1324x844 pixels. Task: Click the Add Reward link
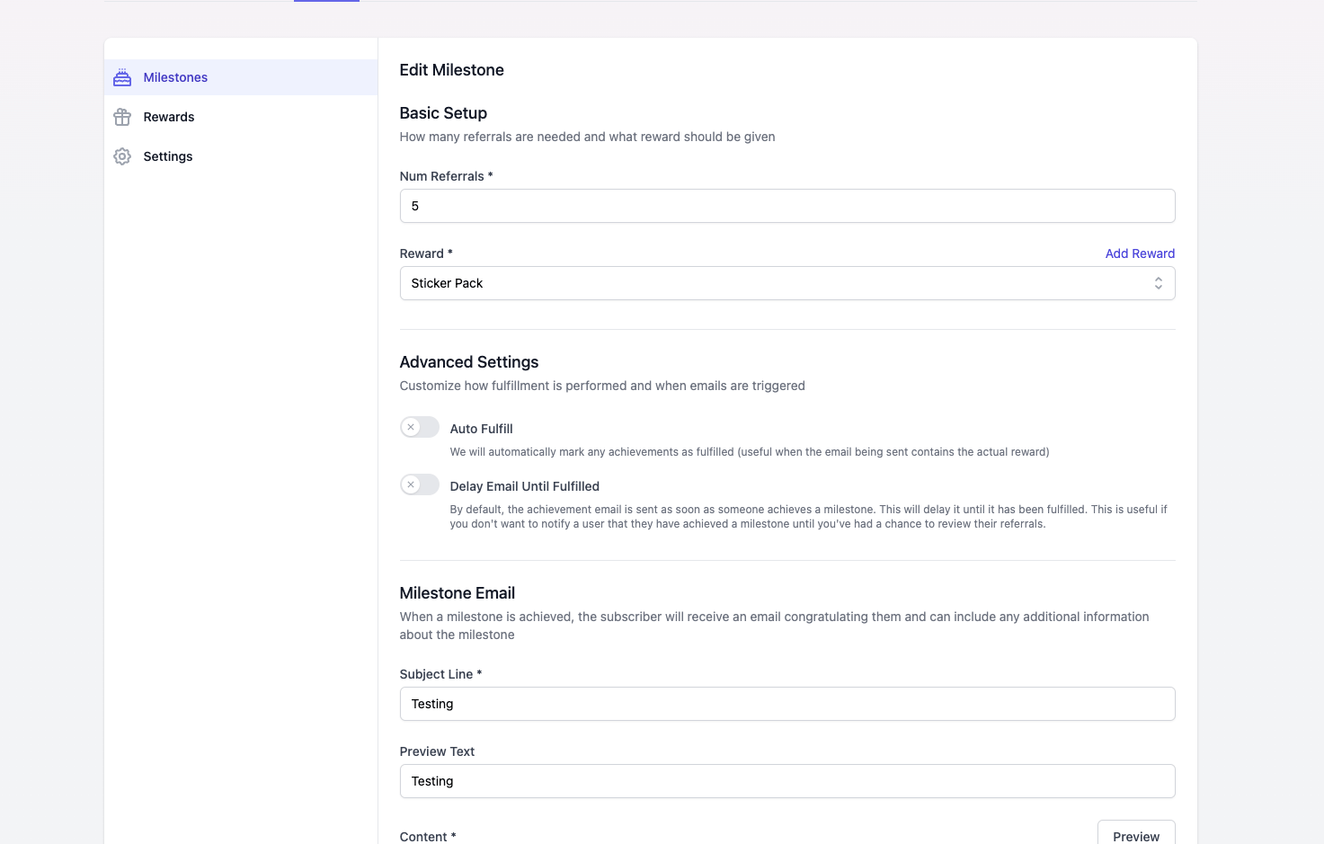click(x=1140, y=253)
